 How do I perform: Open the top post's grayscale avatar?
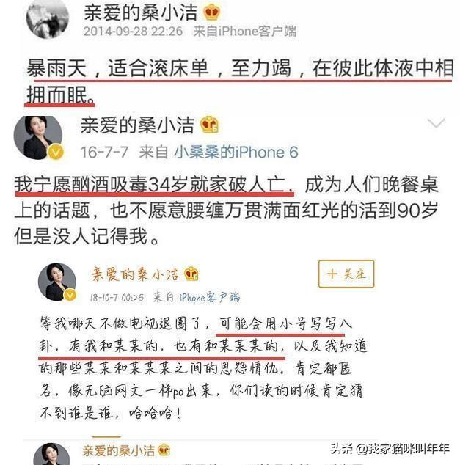(x=48, y=18)
